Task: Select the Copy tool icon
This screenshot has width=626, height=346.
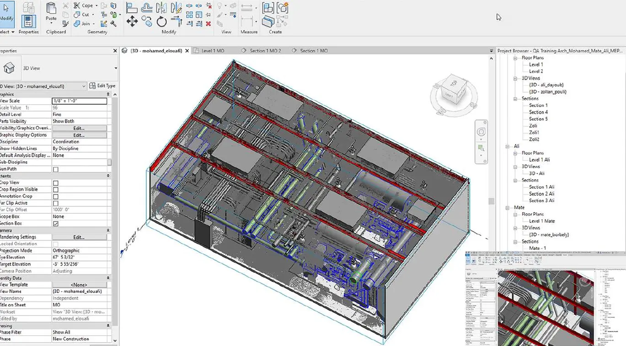Action: [x=147, y=21]
